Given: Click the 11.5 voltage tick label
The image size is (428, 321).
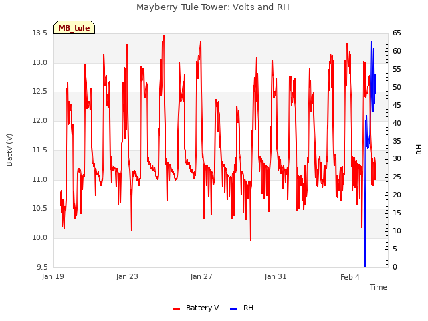Looking at the screenshot, I should (x=40, y=150).
